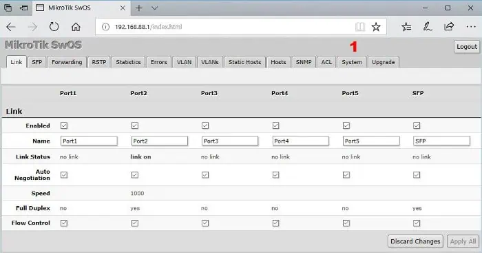Switch to the SFP tab
The height and width of the screenshot is (253, 482).
coord(37,62)
